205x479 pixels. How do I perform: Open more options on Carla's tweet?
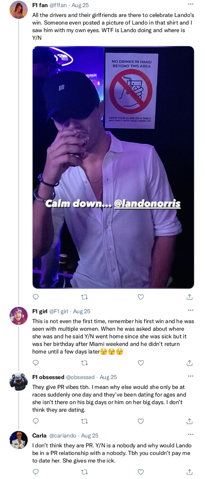click(190, 434)
